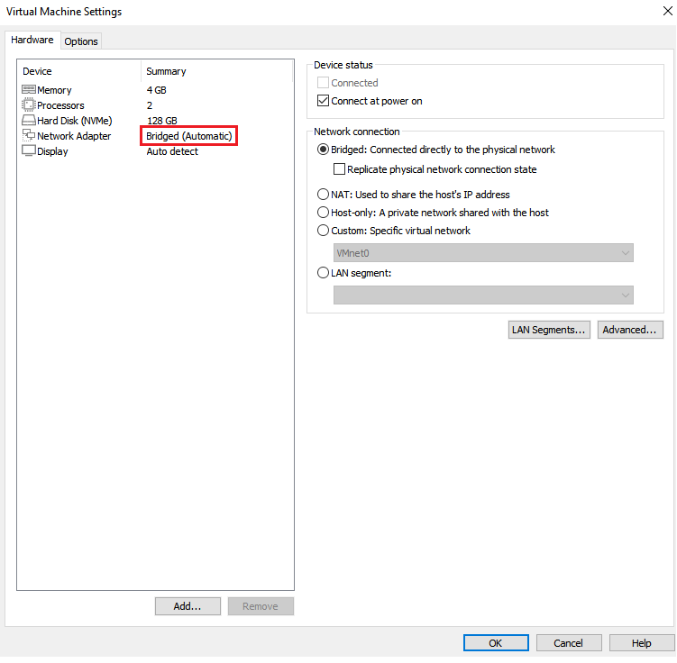Switch to the Options tab

point(81,41)
